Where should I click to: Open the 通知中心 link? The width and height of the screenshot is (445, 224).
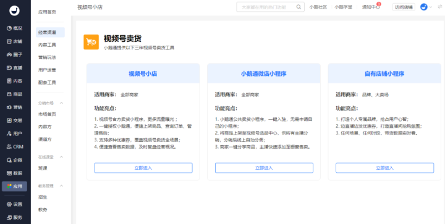coord(371,7)
